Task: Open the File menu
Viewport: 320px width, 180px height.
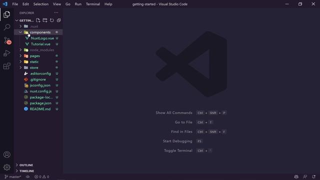Action: (15, 4)
